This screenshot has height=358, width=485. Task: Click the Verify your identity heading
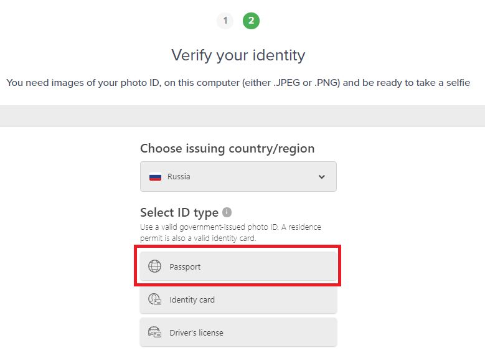(238, 55)
